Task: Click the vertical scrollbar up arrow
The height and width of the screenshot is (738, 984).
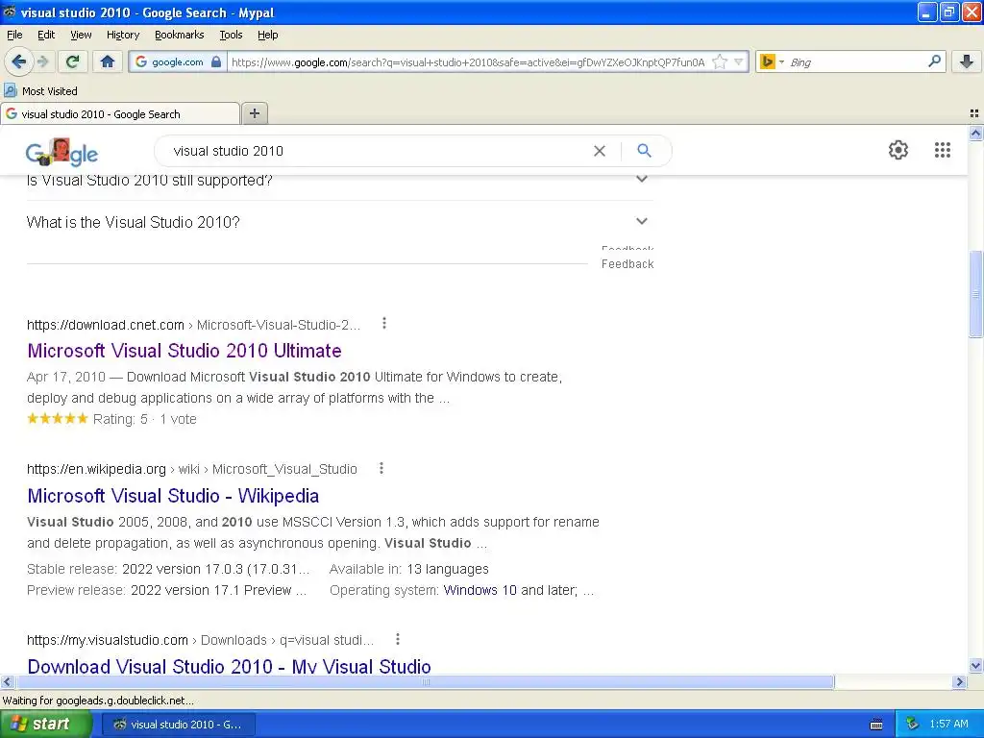Action: click(975, 133)
